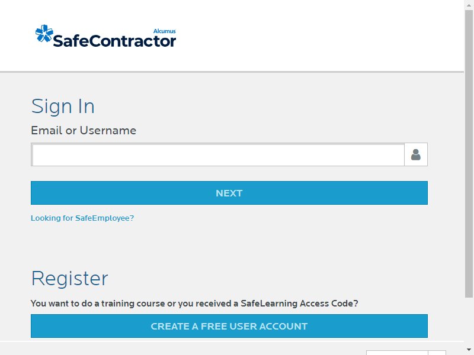Click the SafeContractor star logo icon
Screen dimensions: 474x355
point(44,33)
